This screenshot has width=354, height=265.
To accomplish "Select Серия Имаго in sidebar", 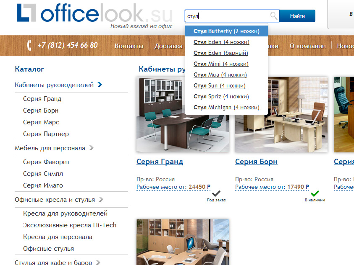I will pos(43,185).
